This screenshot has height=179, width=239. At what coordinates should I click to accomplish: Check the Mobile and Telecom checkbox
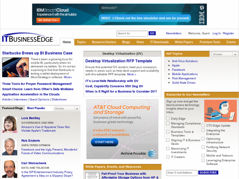tap(203, 155)
